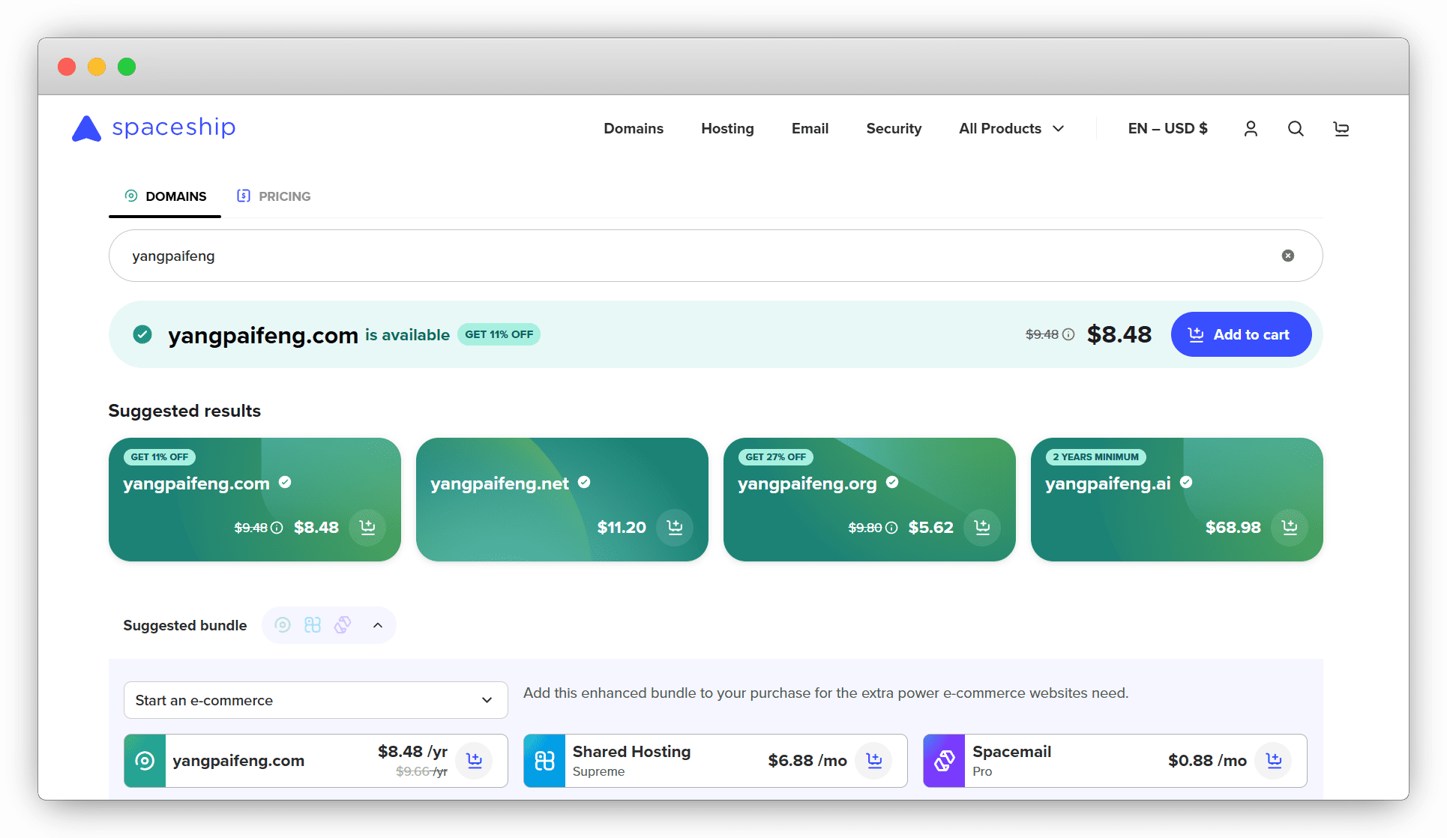Open the user account icon
The height and width of the screenshot is (838, 1447).
[1251, 129]
